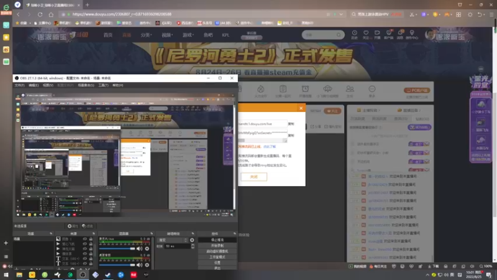
Task: Adjust the 时长 duration stepper arrows
Action: pos(193,246)
